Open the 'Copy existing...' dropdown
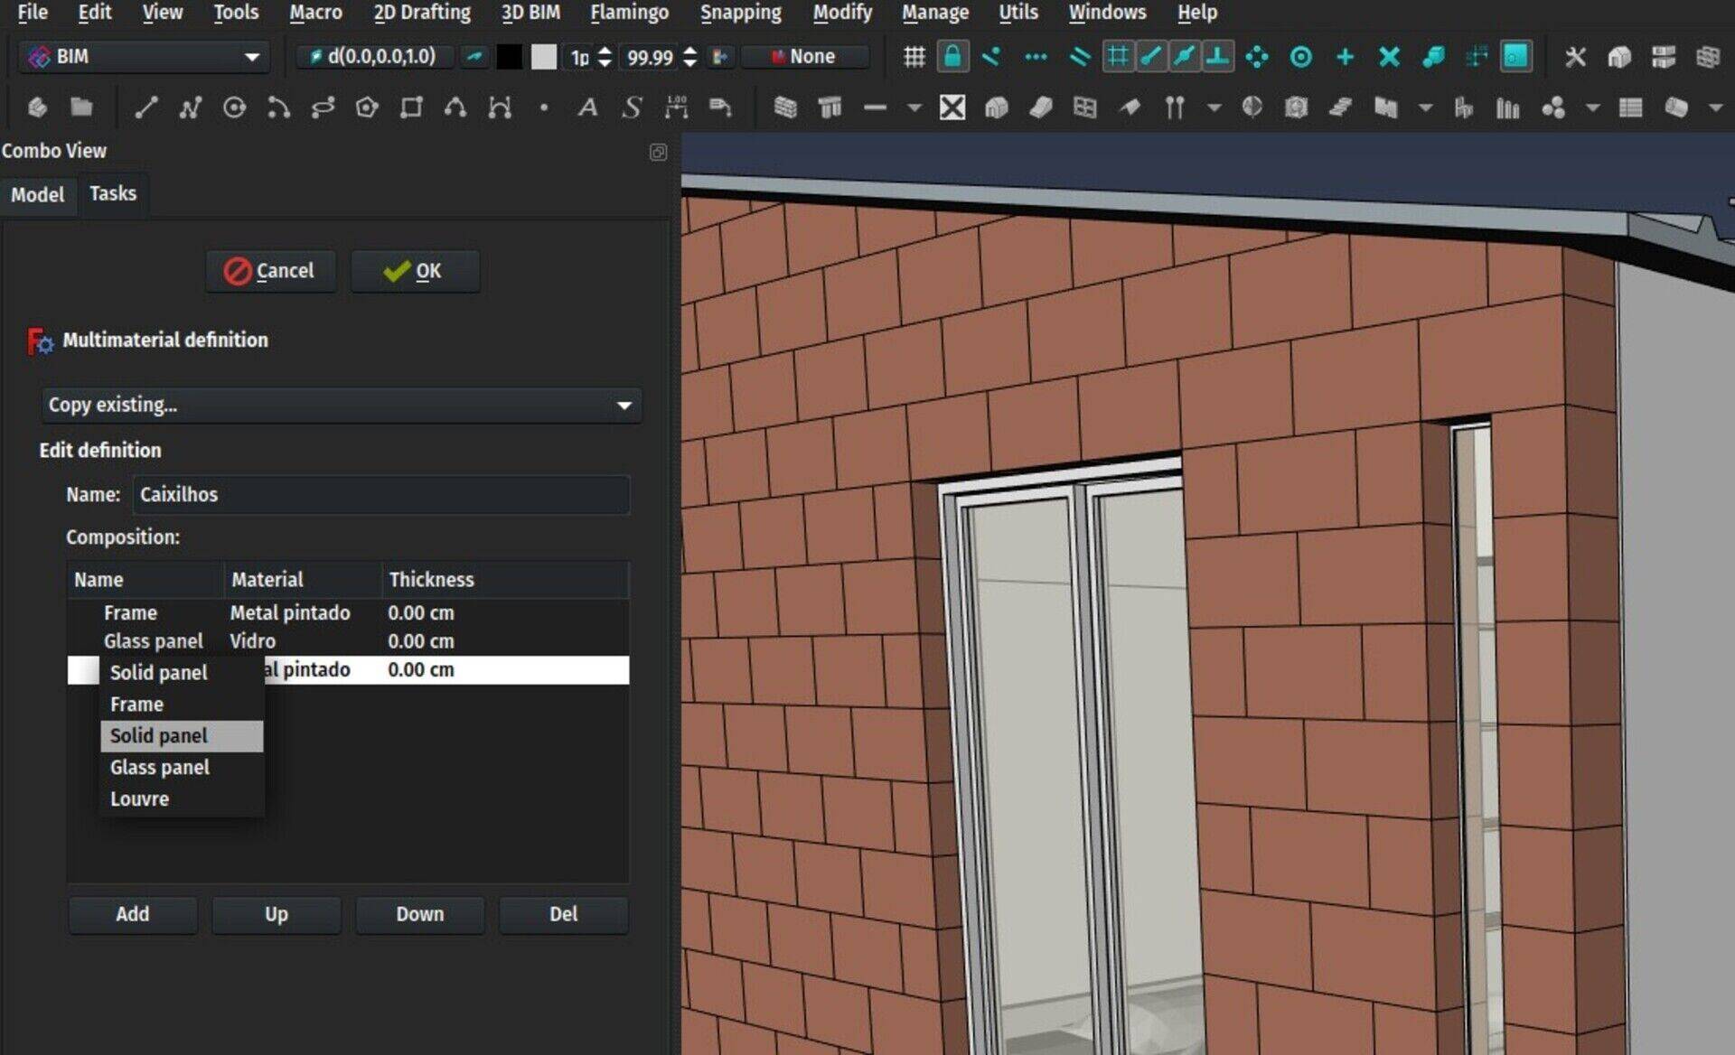The image size is (1735, 1055). pos(342,405)
